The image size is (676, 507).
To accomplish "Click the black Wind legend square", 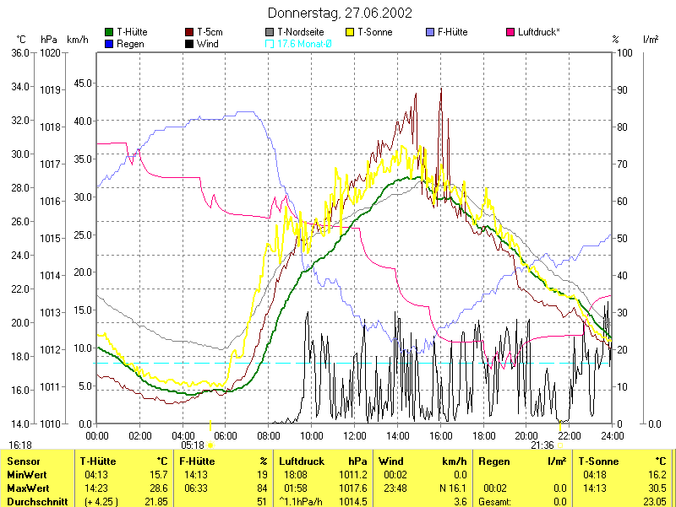I will pyautogui.click(x=189, y=43).
